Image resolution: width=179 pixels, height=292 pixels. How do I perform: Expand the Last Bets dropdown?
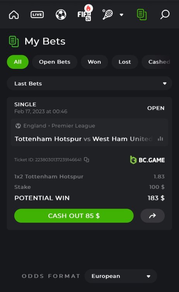coord(89,83)
